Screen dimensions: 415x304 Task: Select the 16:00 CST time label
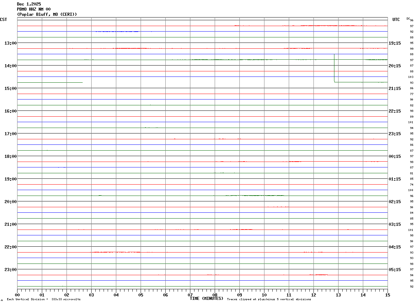pyautogui.click(x=11, y=111)
